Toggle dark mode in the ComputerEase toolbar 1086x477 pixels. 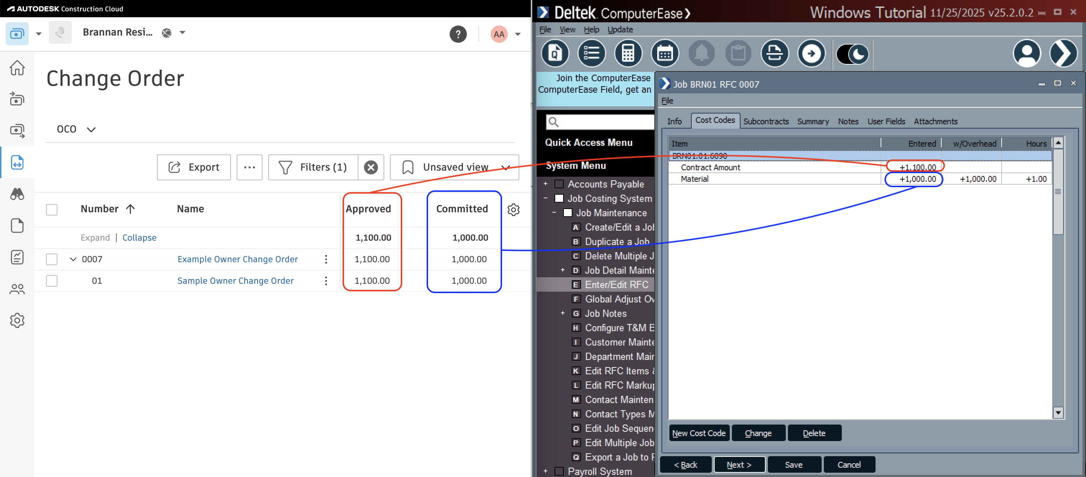coord(852,54)
